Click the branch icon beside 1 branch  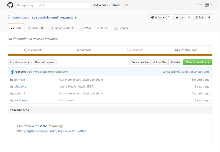(78, 50)
